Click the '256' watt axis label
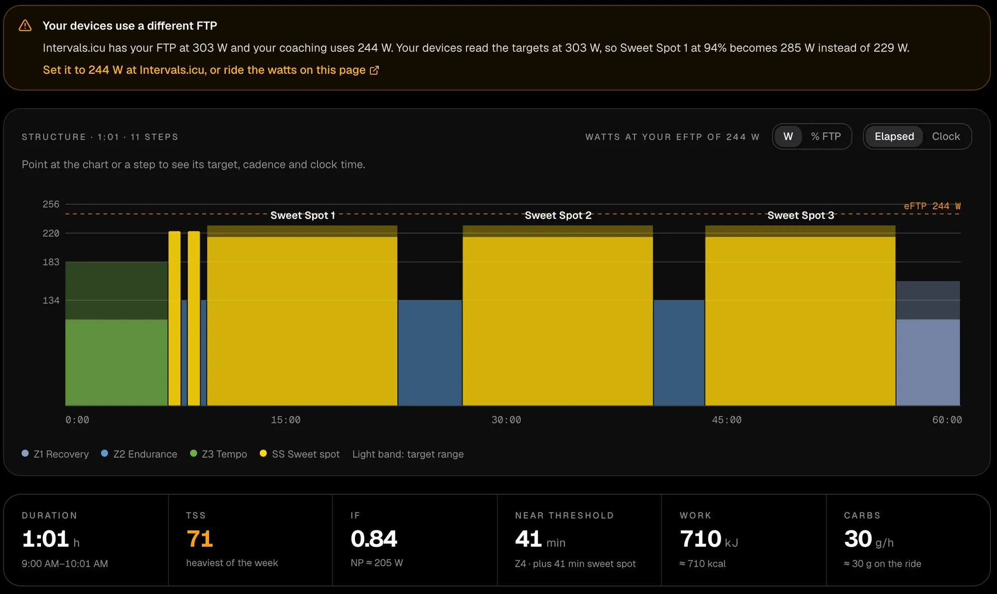This screenshot has width=997, height=594. click(51, 204)
